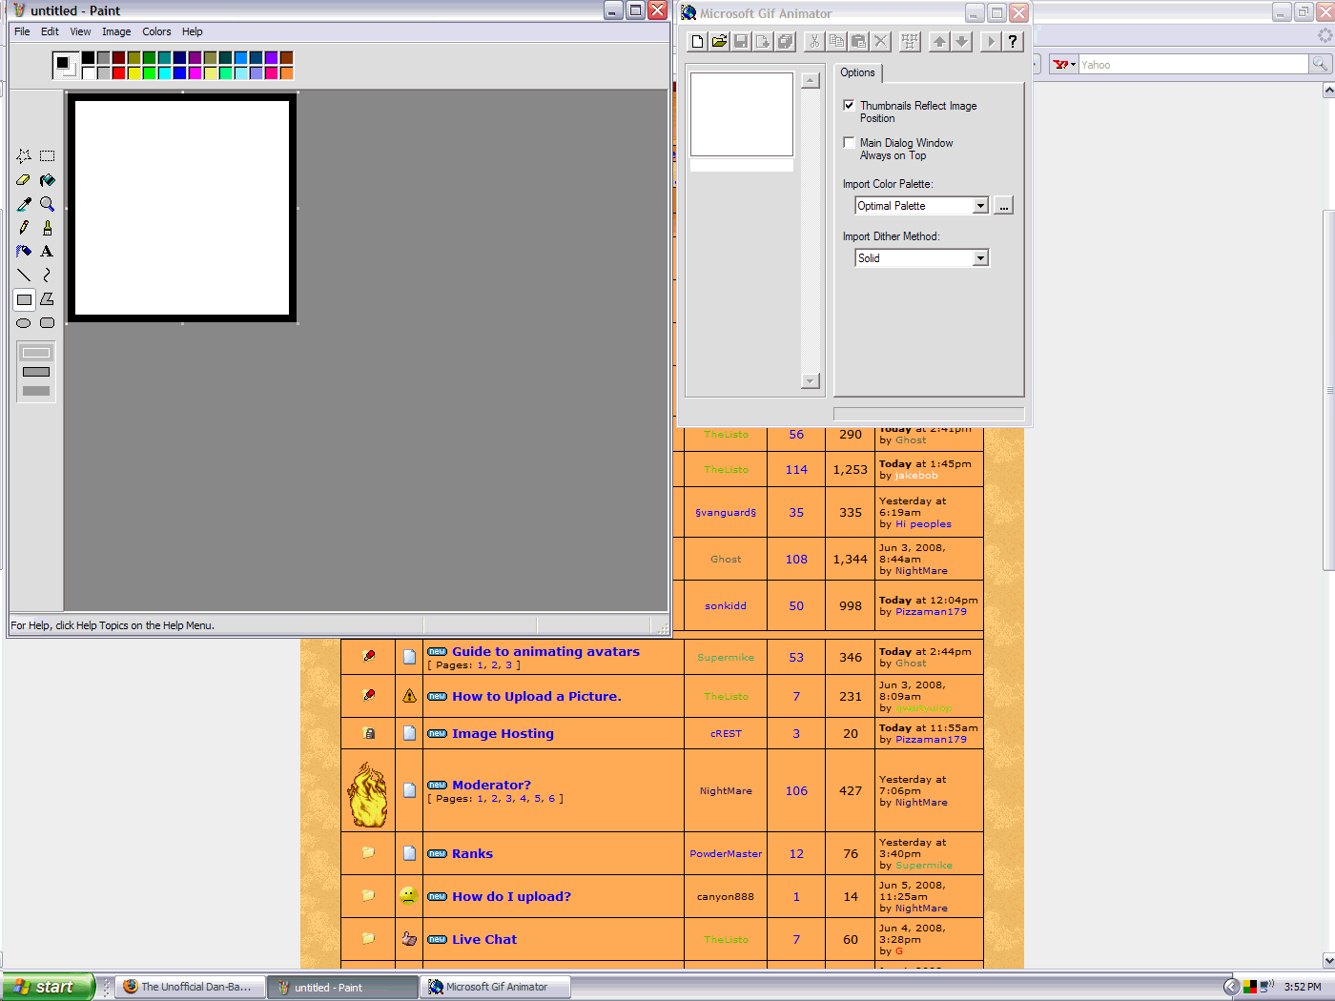The image size is (1335, 1001).
Task: Open the 'Image Hosting' thread link
Action: (x=503, y=734)
